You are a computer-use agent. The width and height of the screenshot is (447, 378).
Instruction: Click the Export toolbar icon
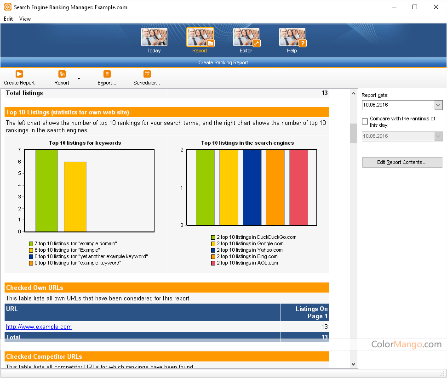pyautogui.click(x=107, y=74)
